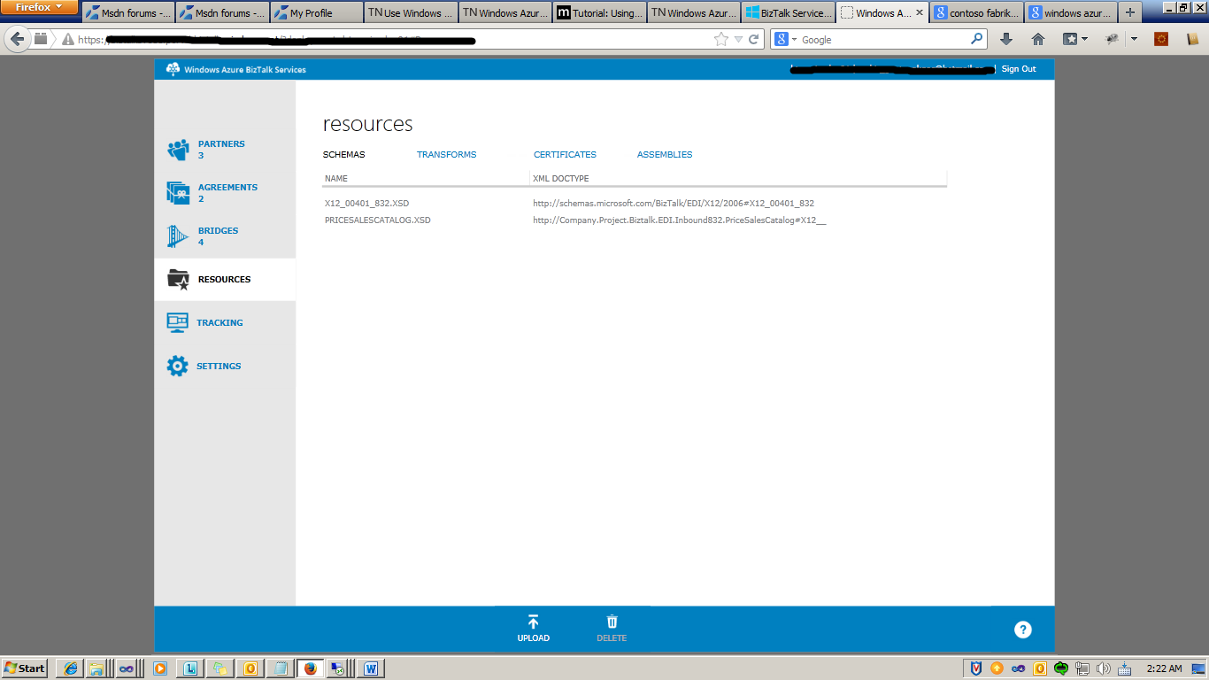Switch to the contoso fabrik browser tab
This screenshot has height=680, width=1209.
coord(976,12)
